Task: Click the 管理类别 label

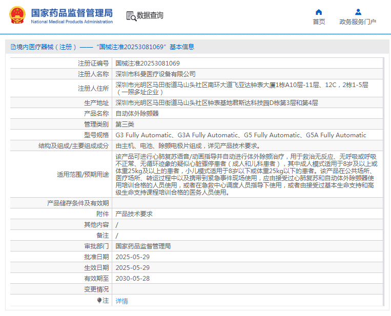Action: [96, 124]
